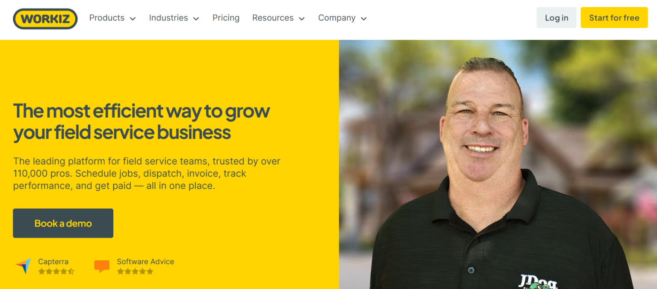Click the Log in button

(556, 18)
